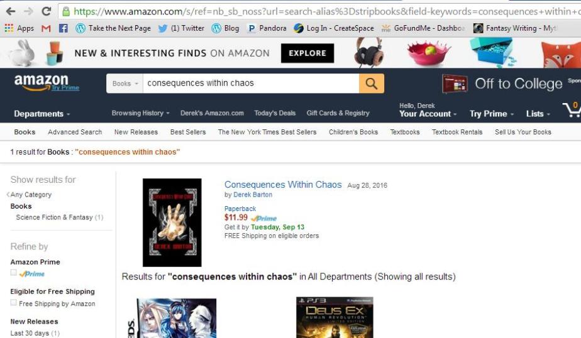Open the Gmail bookmark icon
Screen dimensions: 581x338
tap(46, 28)
